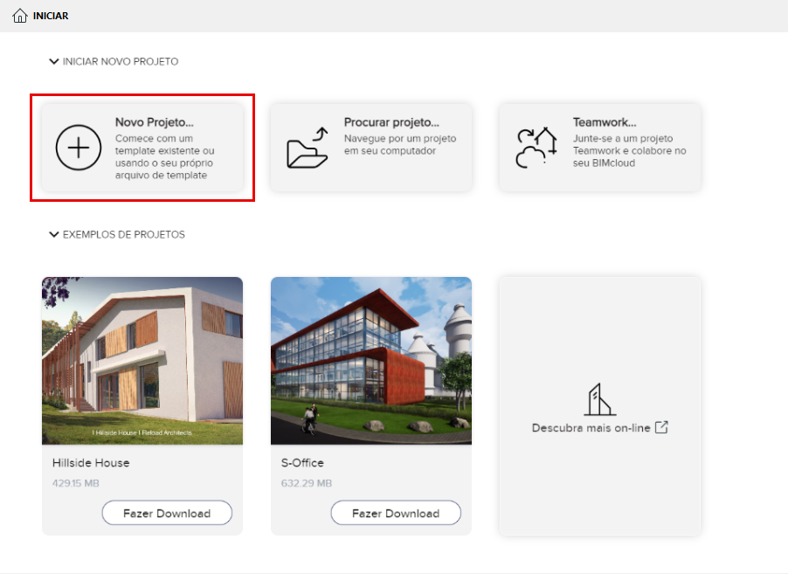Click the EXEMPLOS DE PROJETOS heading text

coord(124,234)
